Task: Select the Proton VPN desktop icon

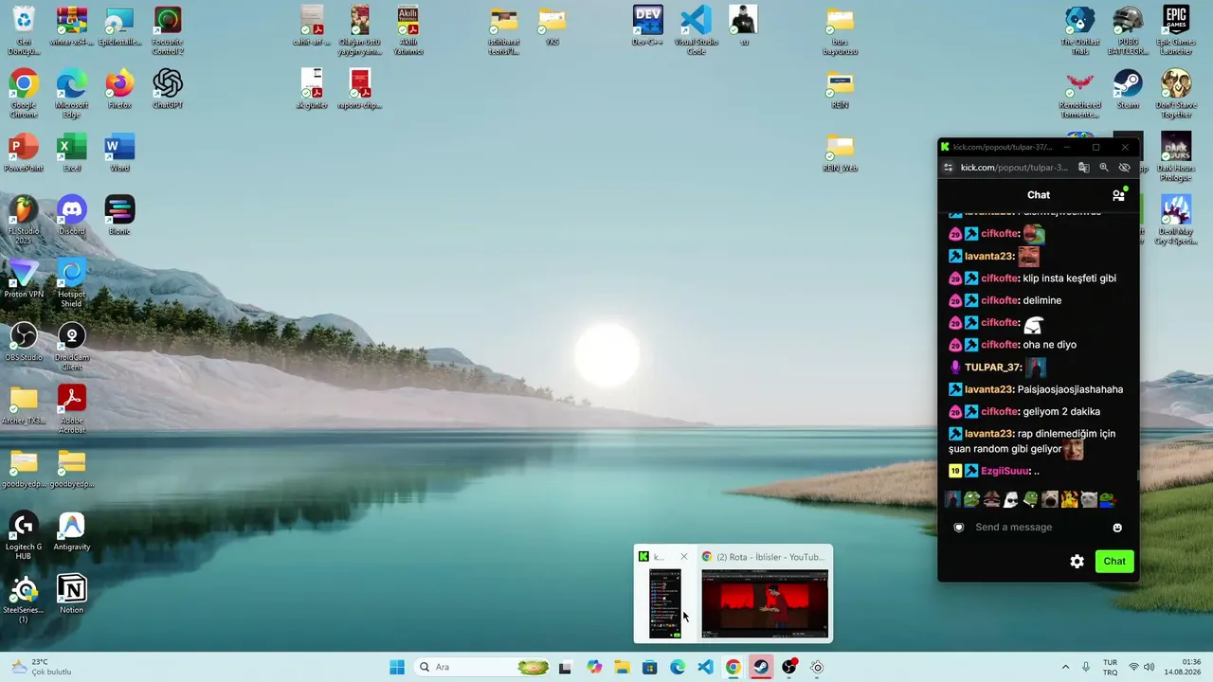Action: 24,278
